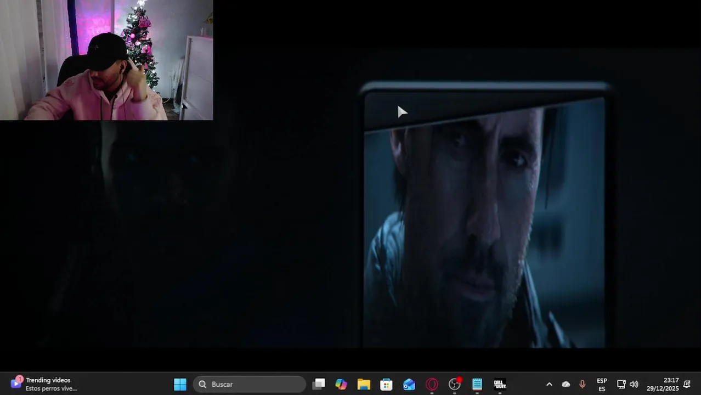The width and height of the screenshot is (701, 395).
Task: Open the Trending videos widget
Action: 44,384
